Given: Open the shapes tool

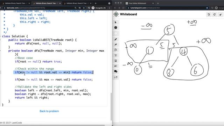Looking at the screenshot, I should click(116, 50).
